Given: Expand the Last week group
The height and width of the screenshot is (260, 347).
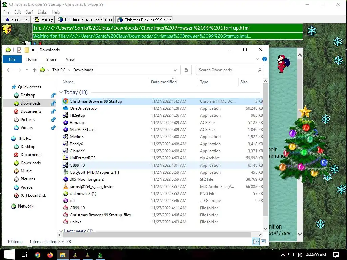Looking at the screenshot, I should (61, 231).
